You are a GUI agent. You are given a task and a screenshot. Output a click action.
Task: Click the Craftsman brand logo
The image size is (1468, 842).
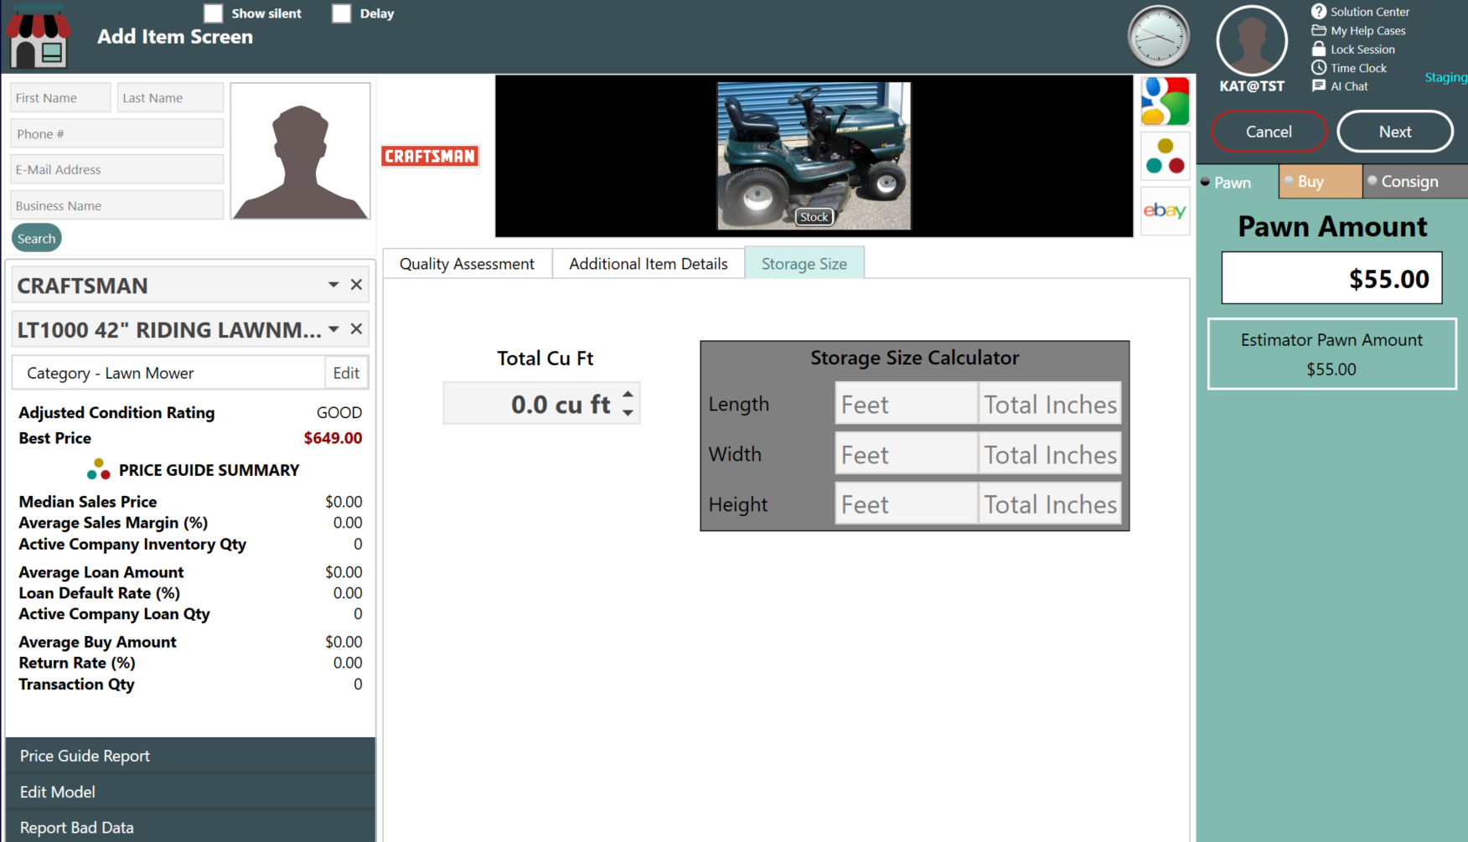coord(430,156)
